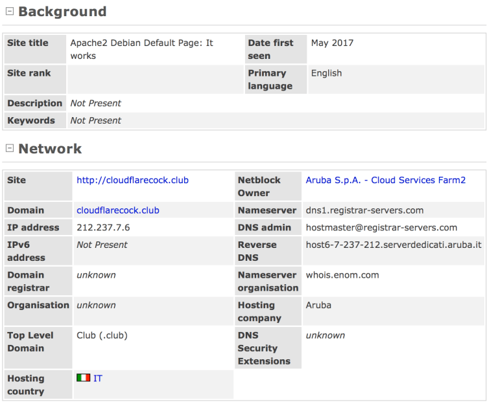Click the Background section heading
498x411 pixels.
(62, 12)
